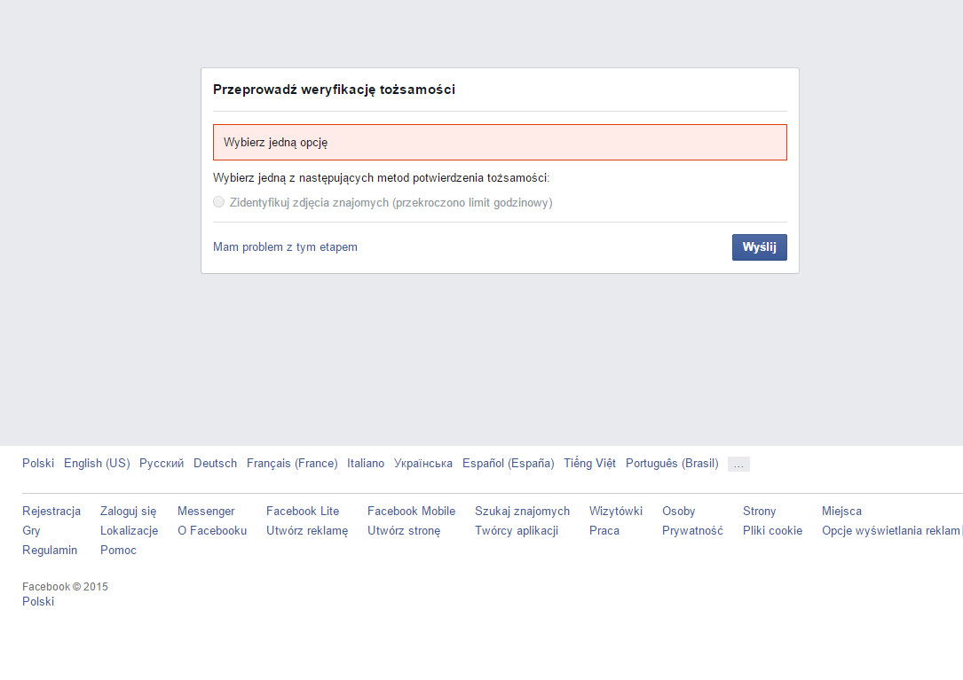Go to 'Zaloguj się' footer link
Screen dimensions: 963x680
(128, 512)
